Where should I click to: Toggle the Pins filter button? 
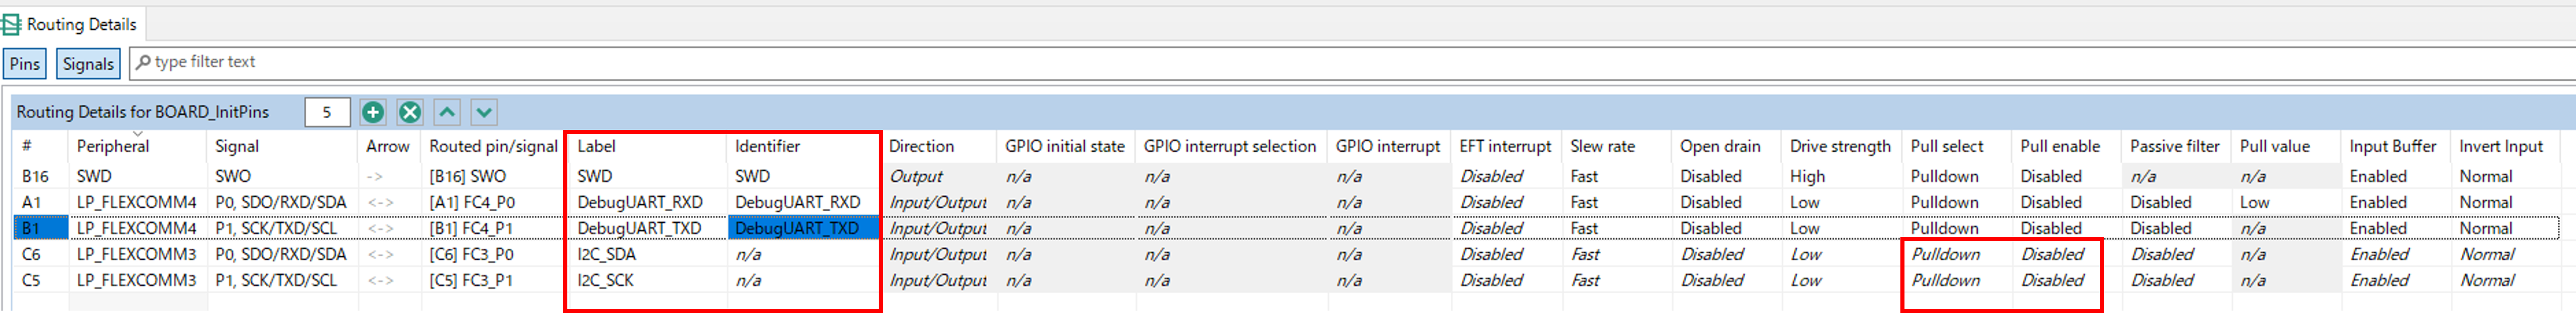25,64
